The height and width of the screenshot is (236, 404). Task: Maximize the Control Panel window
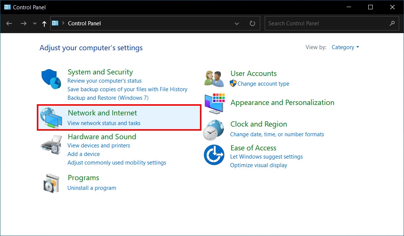[x=370, y=7]
